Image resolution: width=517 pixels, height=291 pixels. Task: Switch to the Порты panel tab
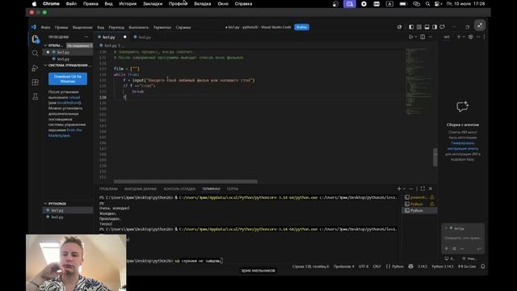point(233,189)
